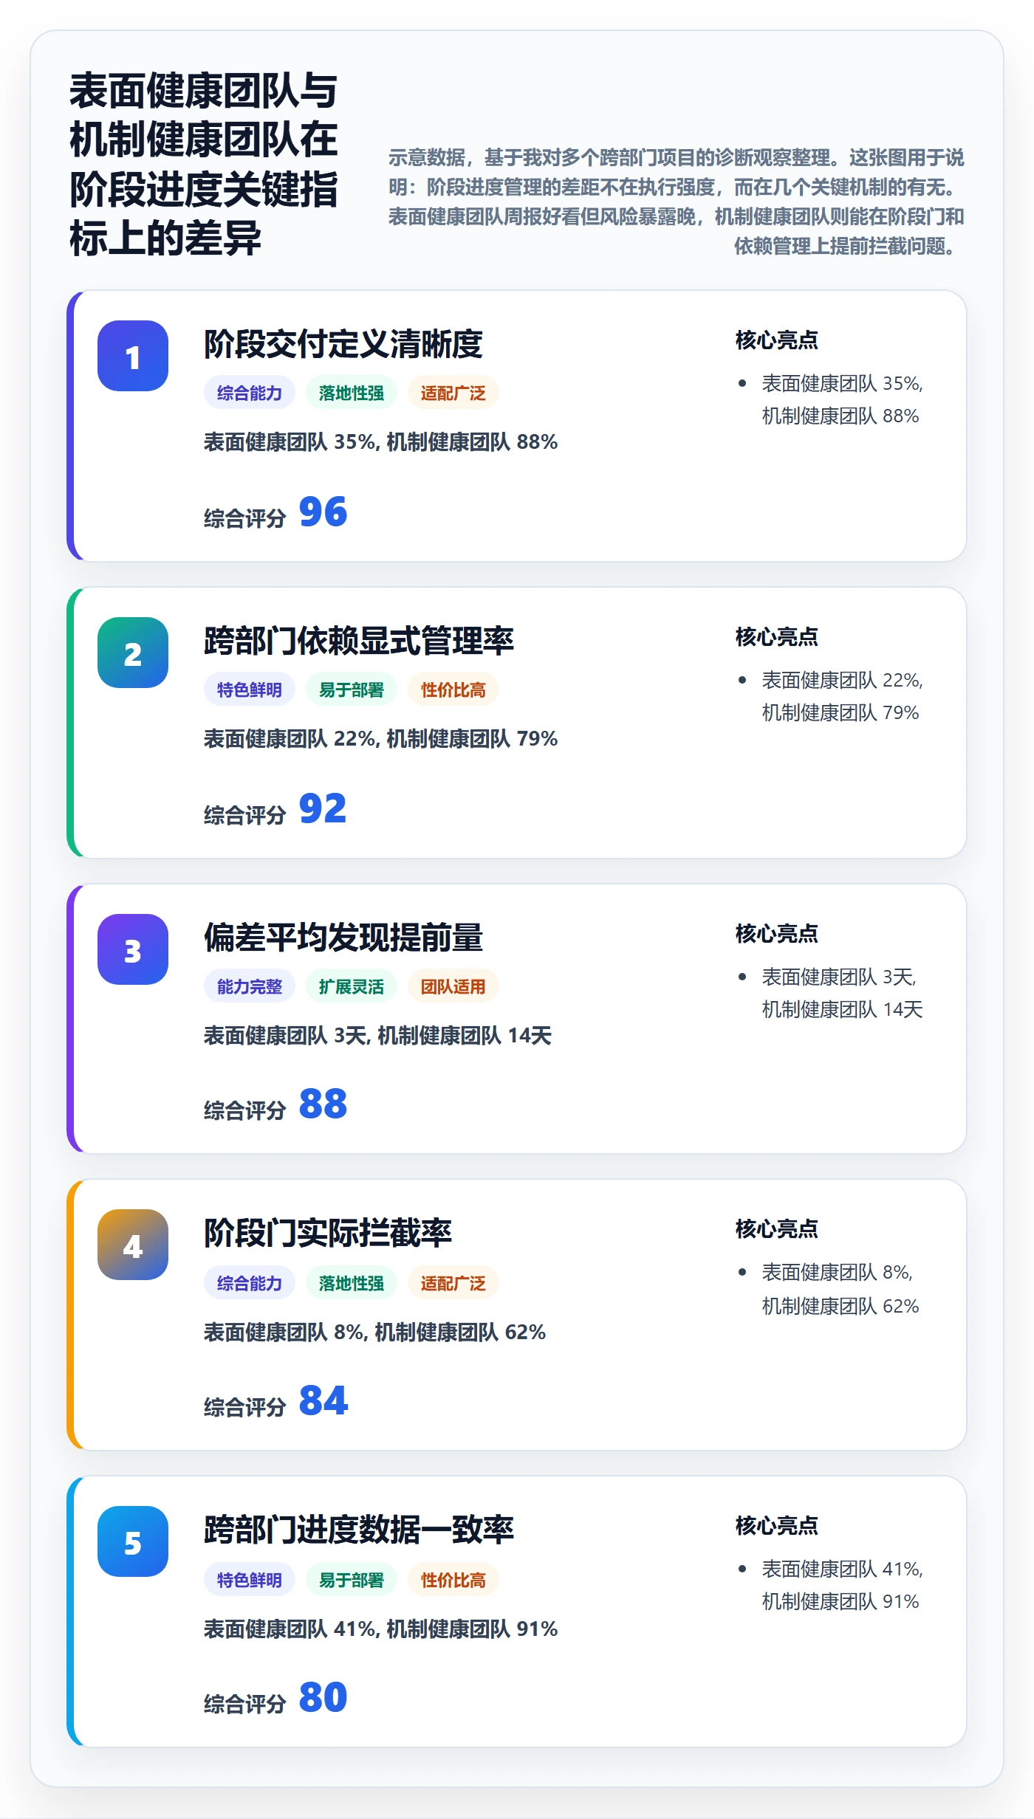Choose the 团队适用 tag

coord(453,986)
